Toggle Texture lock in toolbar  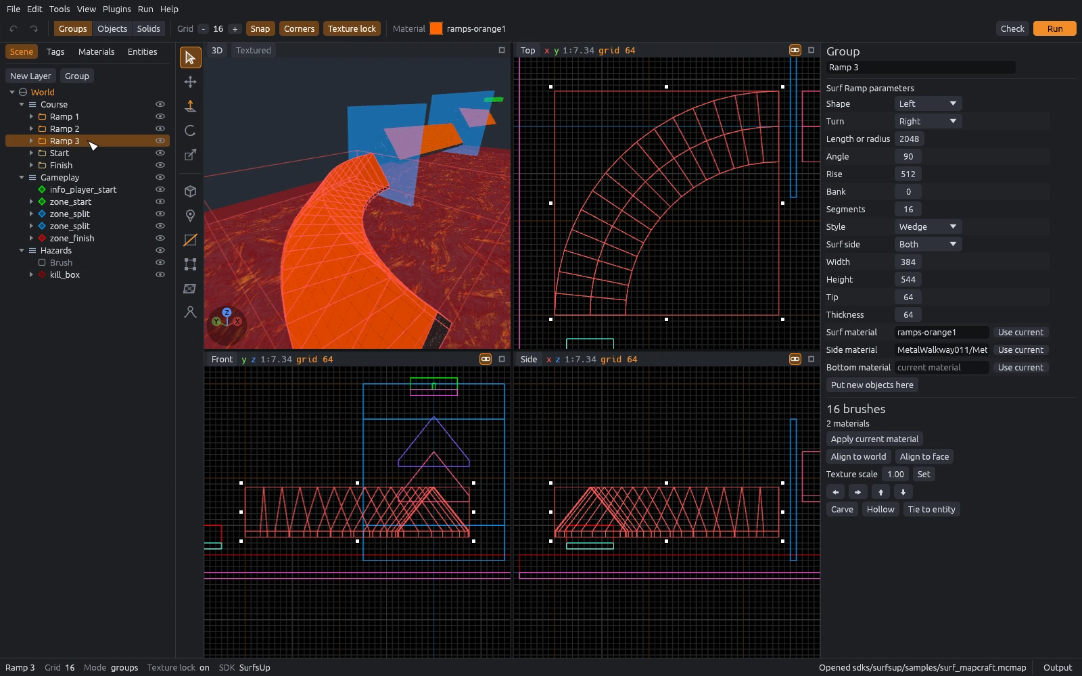tap(352, 28)
